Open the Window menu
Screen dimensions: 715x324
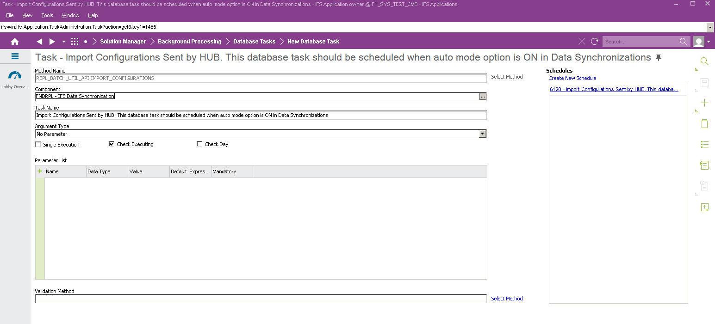click(70, 15)
